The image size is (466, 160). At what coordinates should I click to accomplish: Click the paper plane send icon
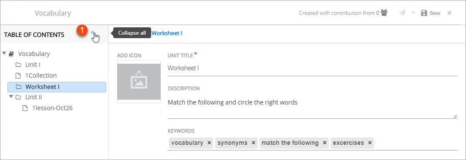coord(402,13)
